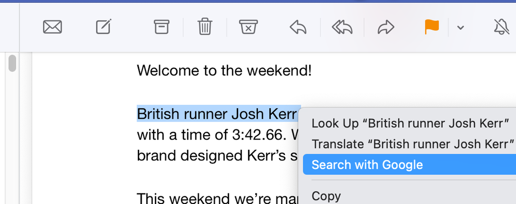
Task: Reply to the message
Action: coord(298,27)
